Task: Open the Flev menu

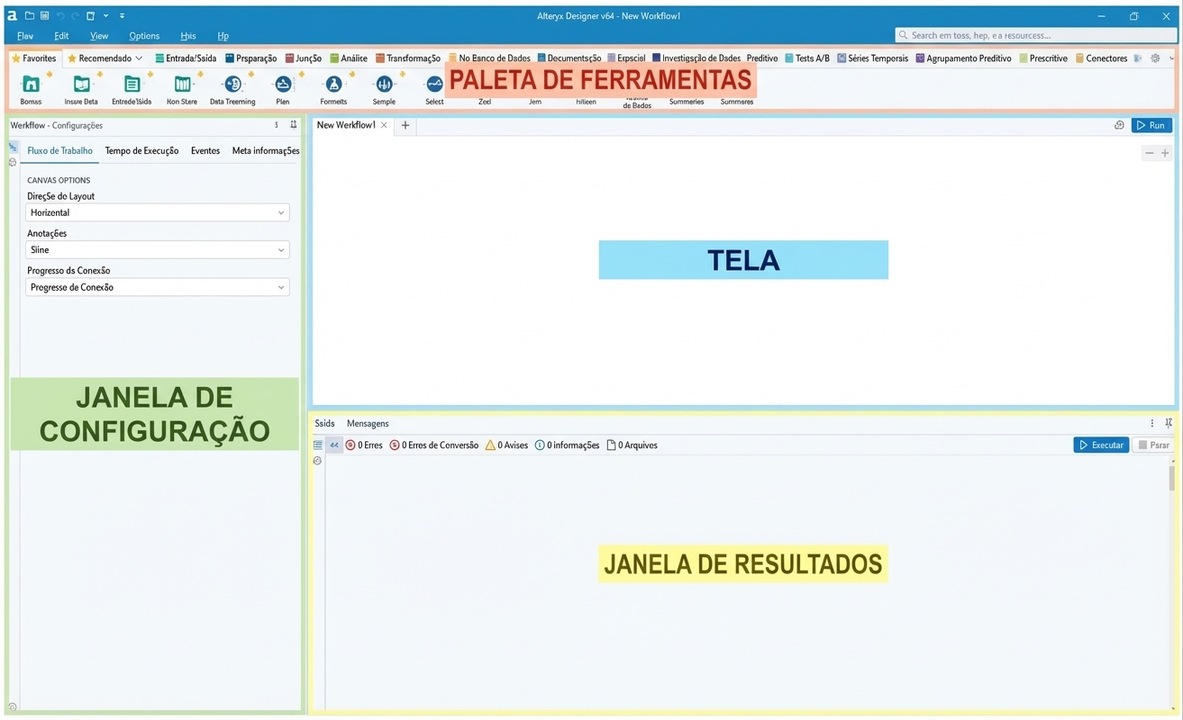Action: pyautogui.click(x=25, y=36)
